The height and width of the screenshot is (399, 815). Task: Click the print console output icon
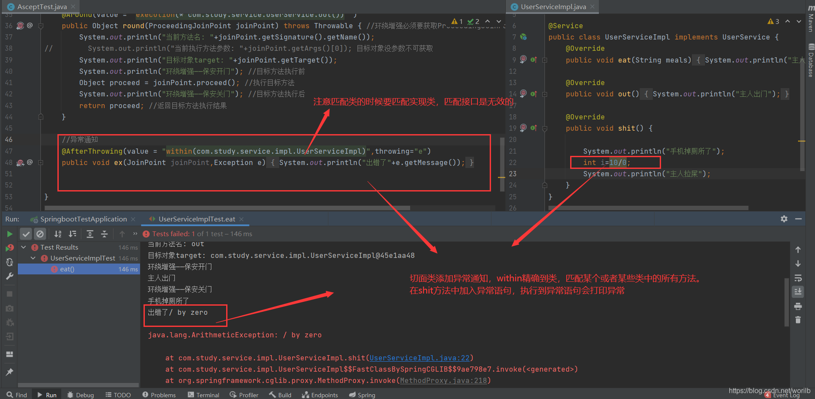798,306
